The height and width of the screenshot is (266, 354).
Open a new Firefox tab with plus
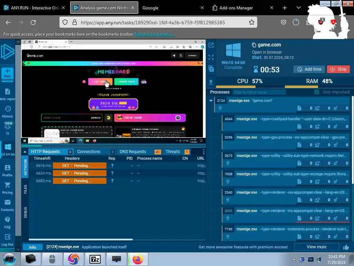point(285,8)
